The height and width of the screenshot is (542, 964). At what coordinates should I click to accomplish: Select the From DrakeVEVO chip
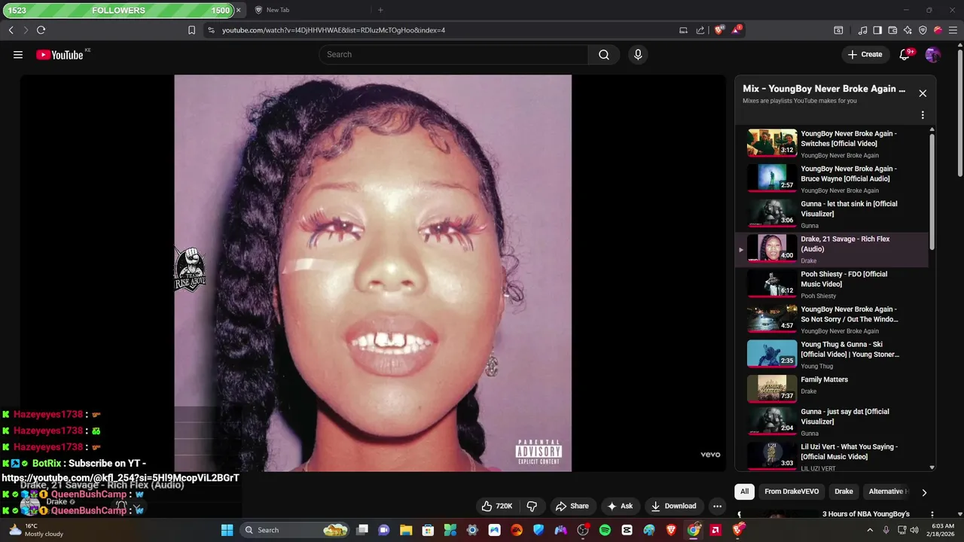click(792, 492)
